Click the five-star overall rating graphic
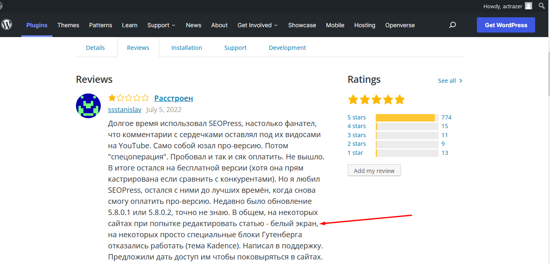550x264 pixels. 376,100
